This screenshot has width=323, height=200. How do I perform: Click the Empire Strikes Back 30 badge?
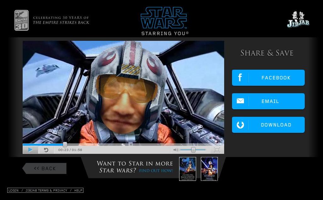coord(21,20)
